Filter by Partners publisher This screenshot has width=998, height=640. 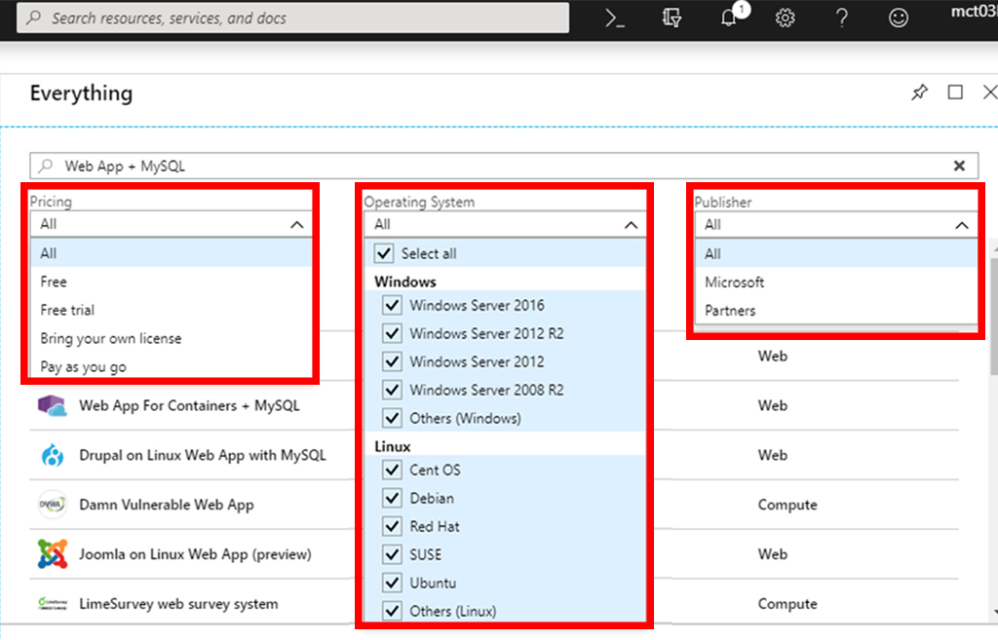tap(836, 311)
